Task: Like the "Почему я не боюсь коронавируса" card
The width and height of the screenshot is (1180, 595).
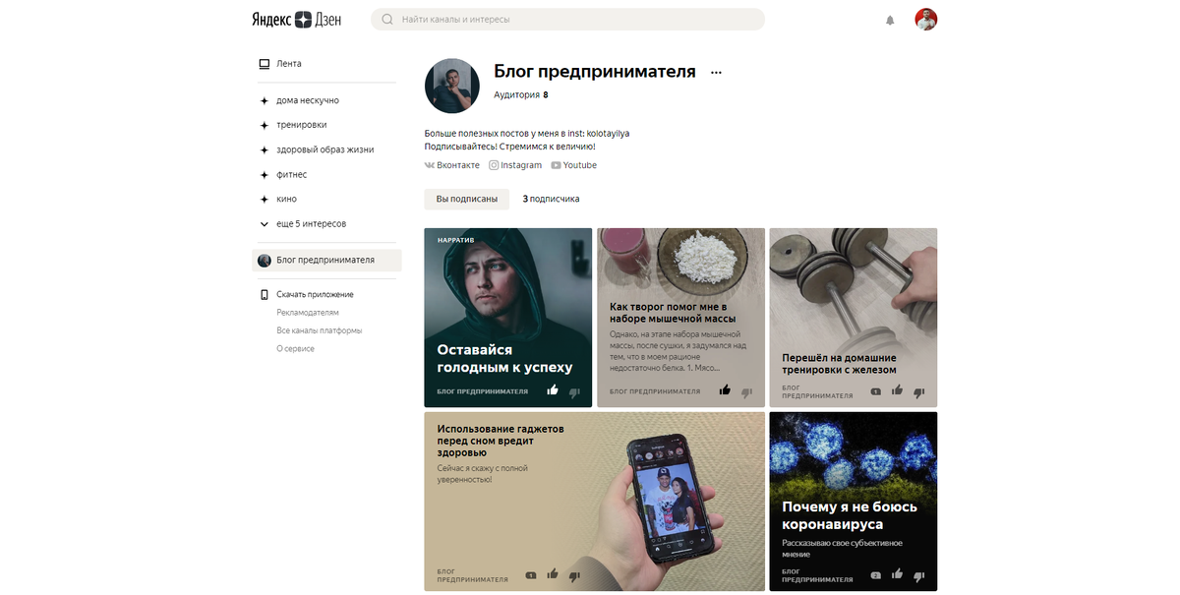Action: pos(897,573)
